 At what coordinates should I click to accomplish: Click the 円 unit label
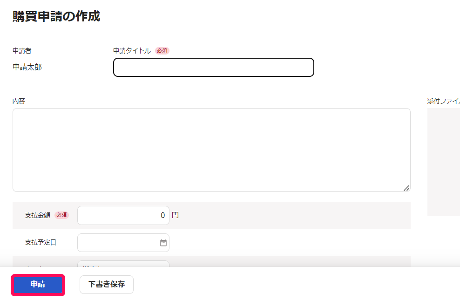175,215
